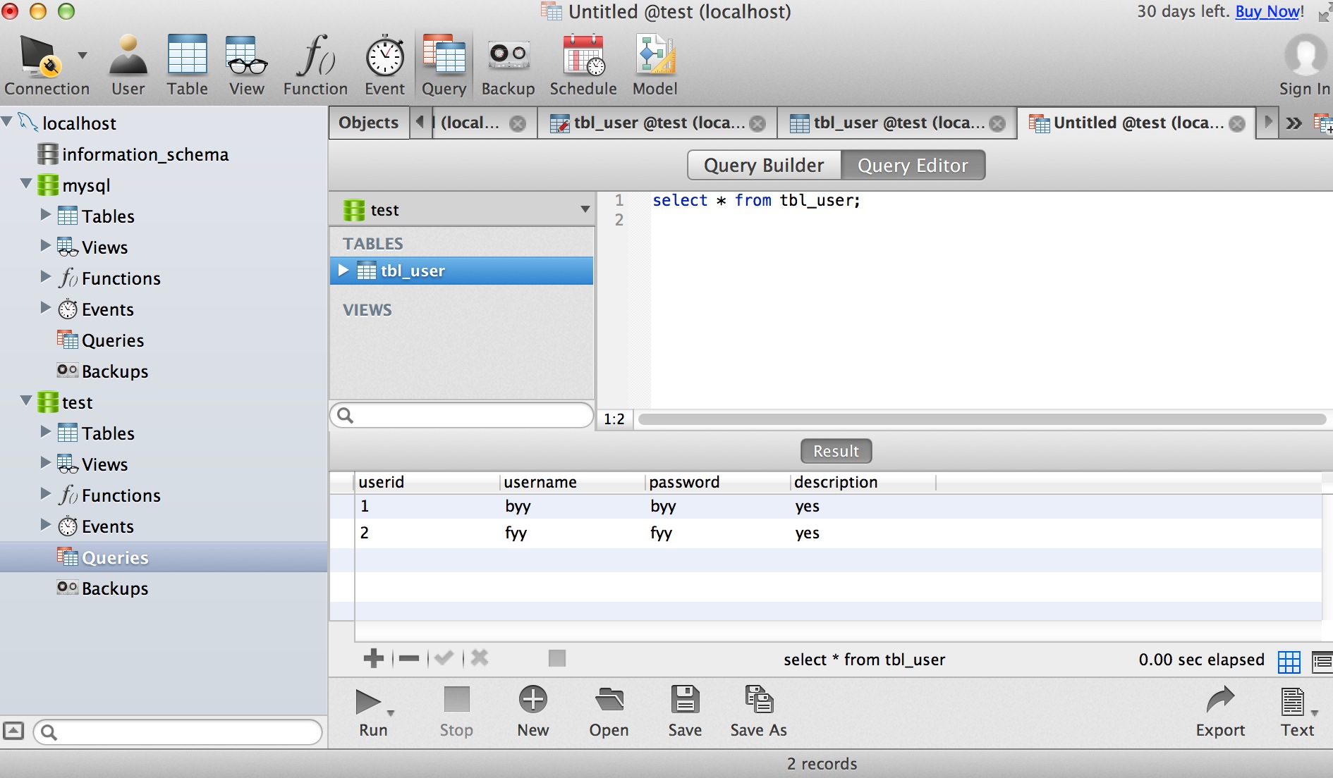Open the User management icon
This screenshot has width=1333, height=778.
tap(128, 65)
